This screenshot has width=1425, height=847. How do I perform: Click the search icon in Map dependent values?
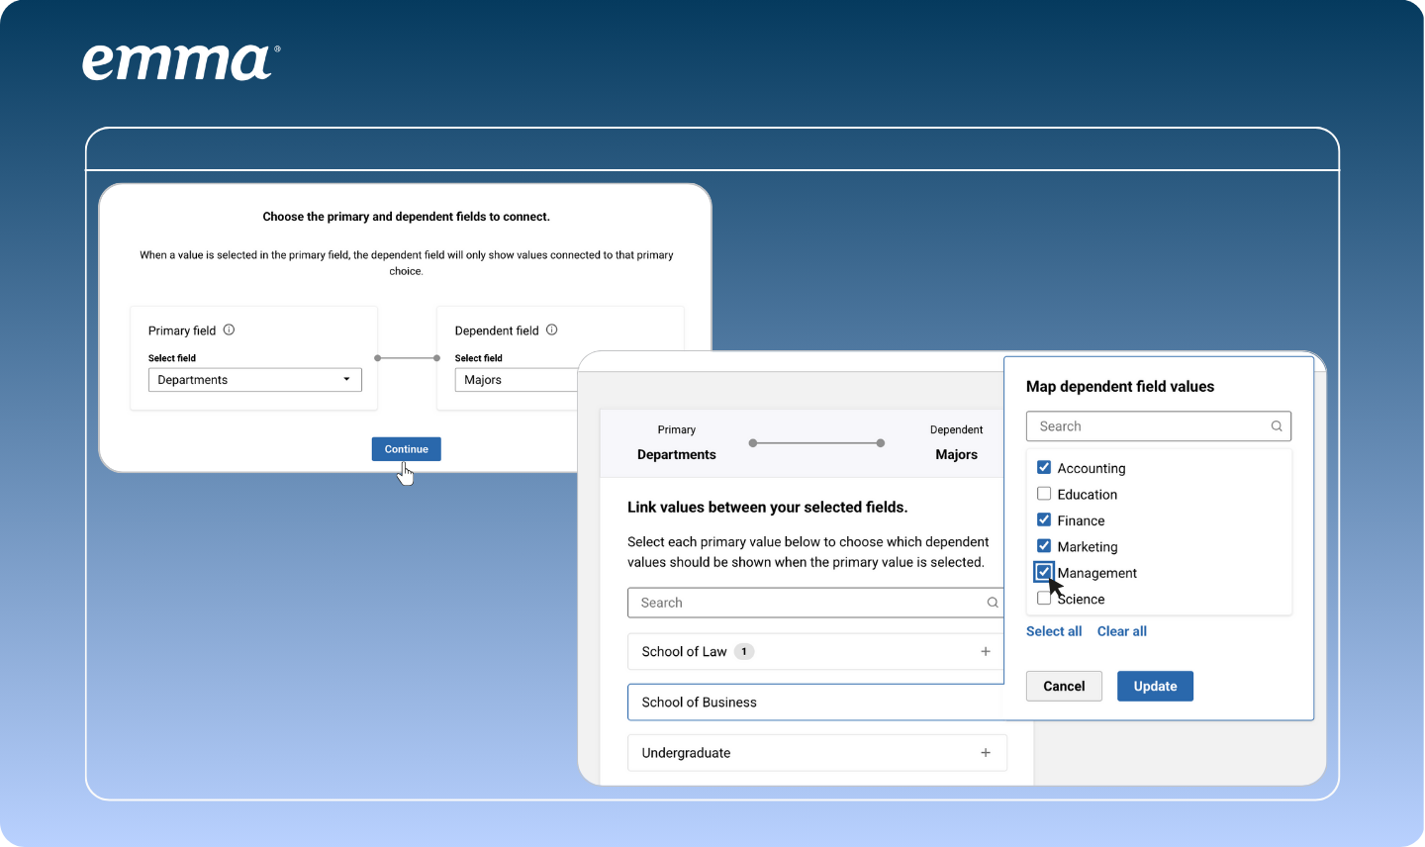[x=1277, y=426]
